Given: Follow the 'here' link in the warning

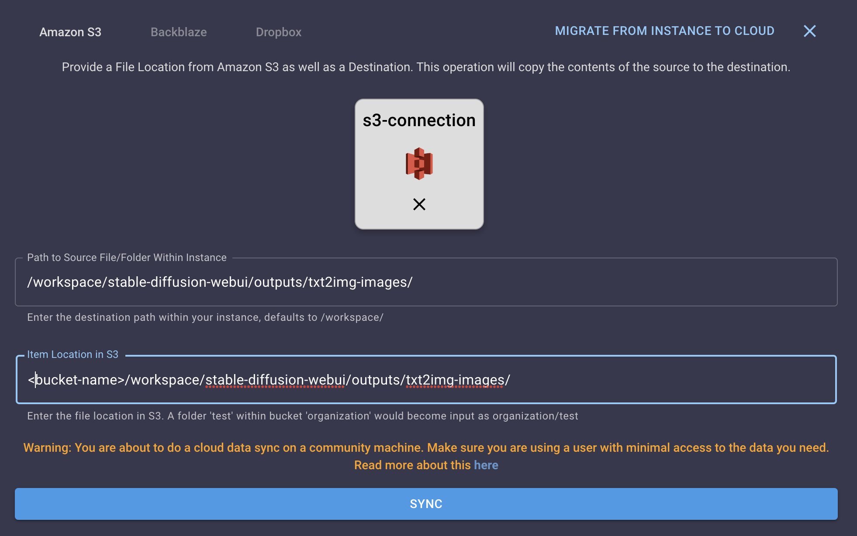Looking at the screenshot, I should (486, 465).
